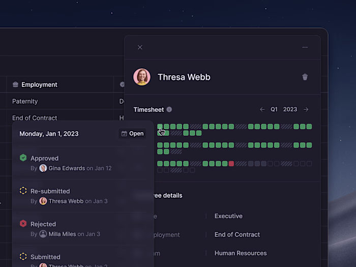Image resolution: width=356 pixels, height=267 pixels.
Task: Select the Q1 quarter label
Action: pos(274,109)
